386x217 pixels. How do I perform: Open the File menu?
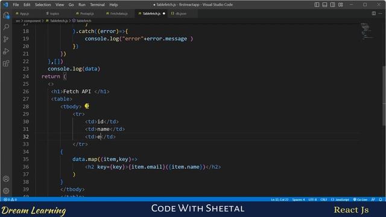point(16,5)
